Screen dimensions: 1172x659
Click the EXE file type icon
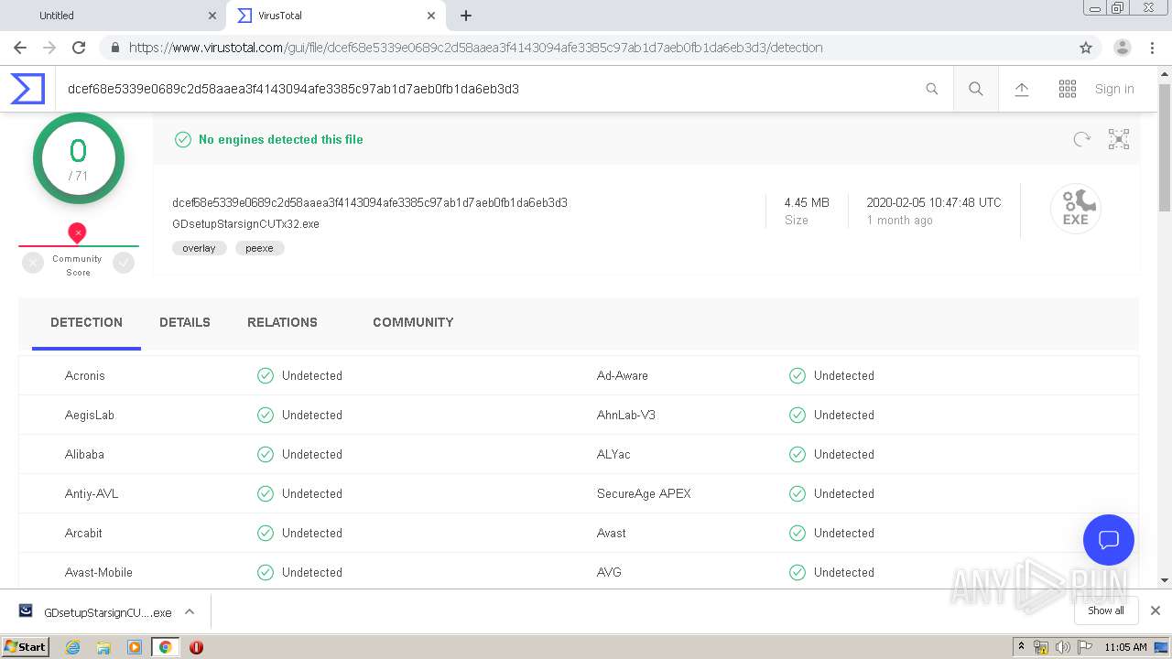[1075, 209]
